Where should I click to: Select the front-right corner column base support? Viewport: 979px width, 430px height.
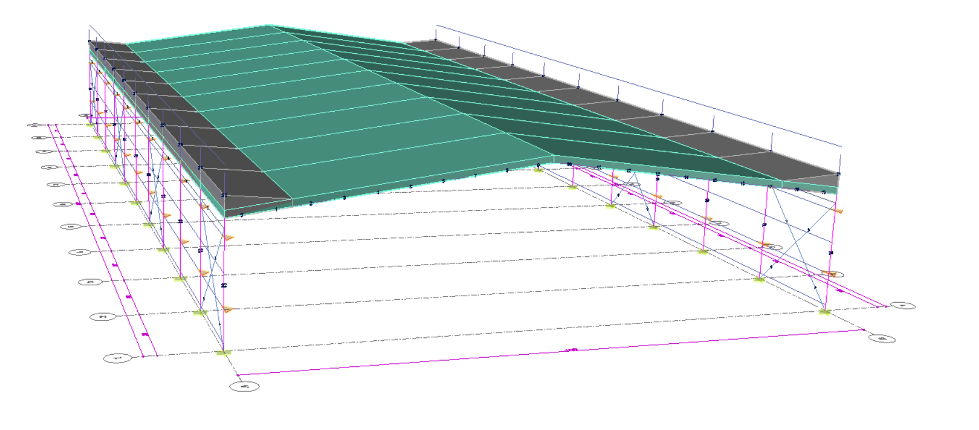pos(824,312)
